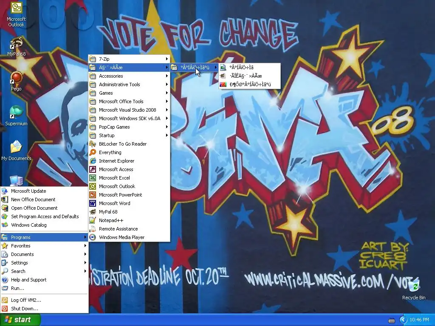Click the MyPal 68 icon in Programs menu
Image resolution: width=435 pixels, height=326 pixels.
point(93,212)
